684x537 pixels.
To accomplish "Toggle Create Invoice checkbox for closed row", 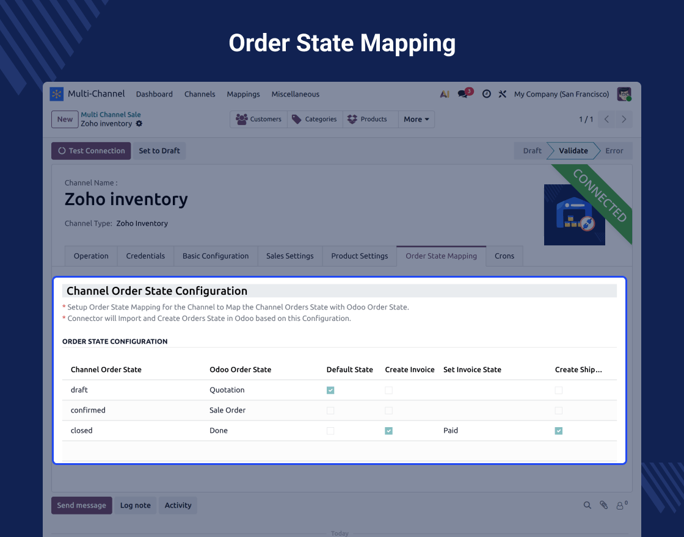I will (388, 431).
